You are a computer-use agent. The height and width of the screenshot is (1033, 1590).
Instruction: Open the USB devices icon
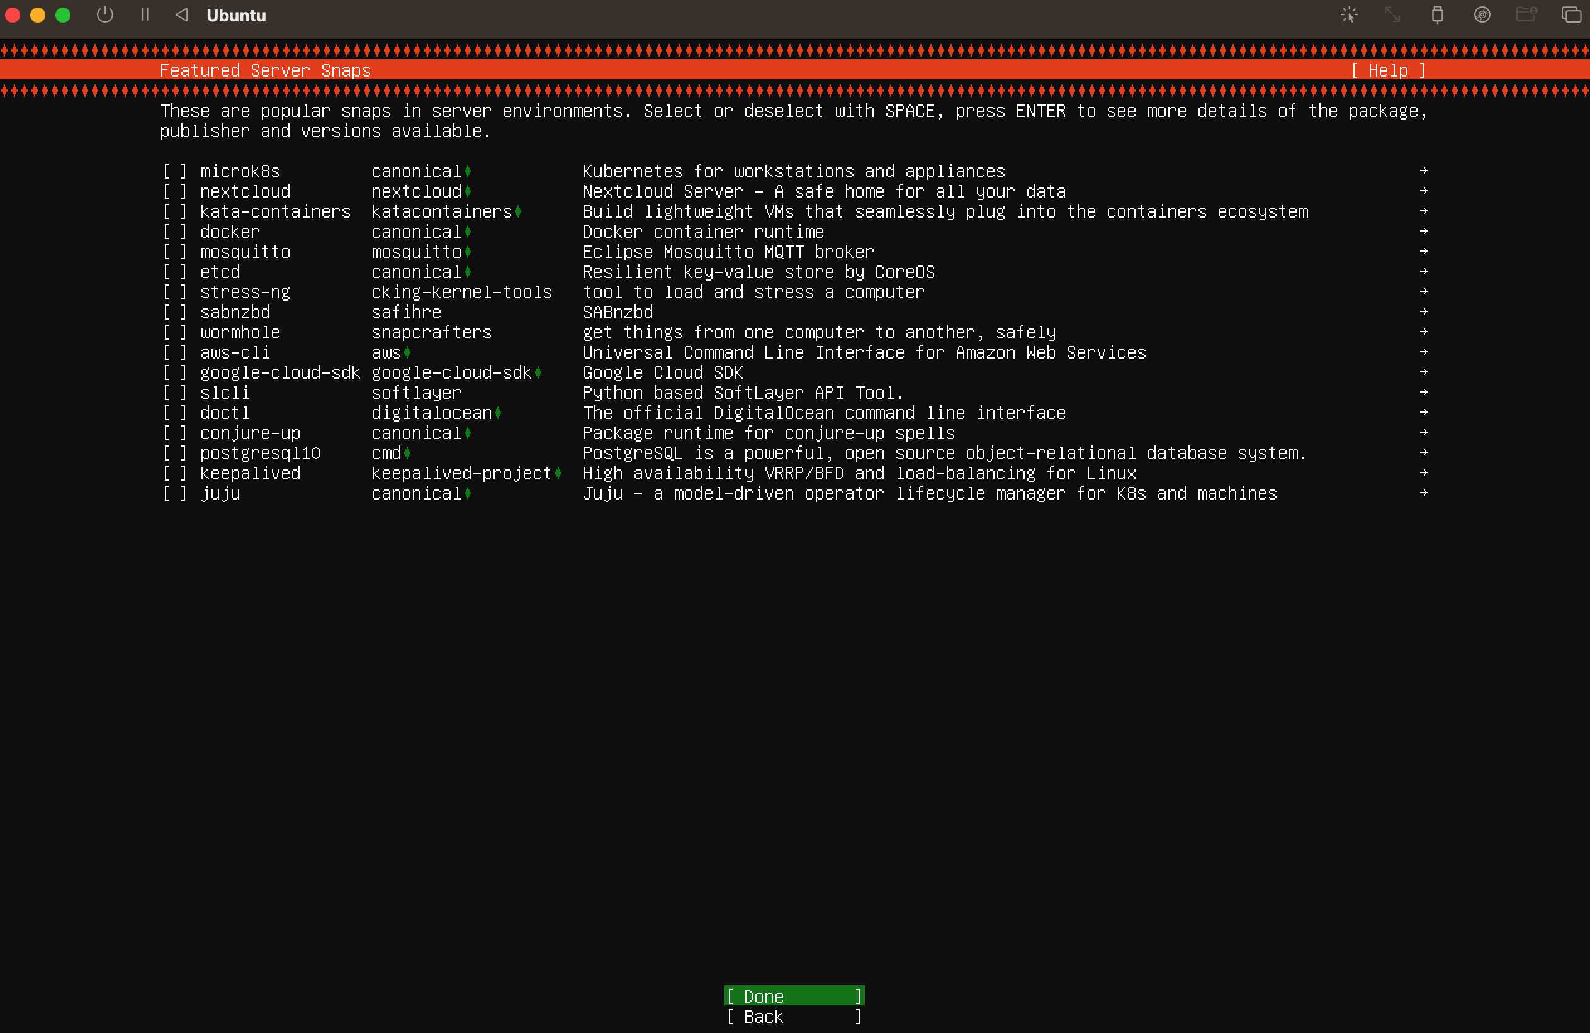coord(1437,14)
